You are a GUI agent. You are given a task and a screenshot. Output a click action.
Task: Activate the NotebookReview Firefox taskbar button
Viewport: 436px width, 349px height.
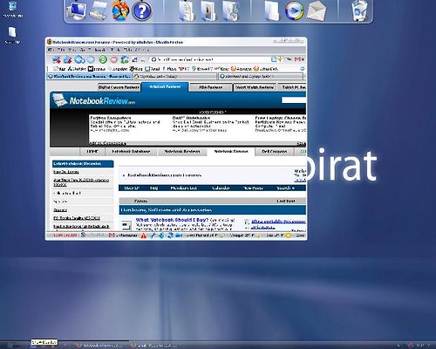(101, 346)
